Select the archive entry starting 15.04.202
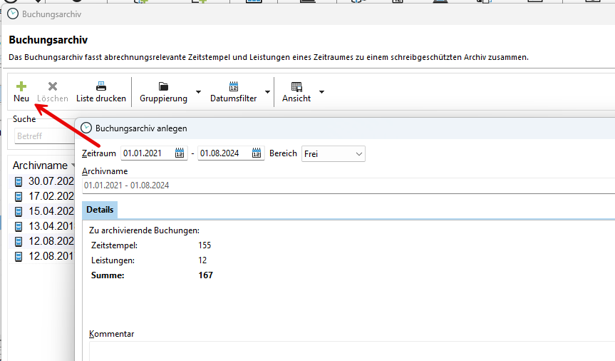 click(50, 211)
